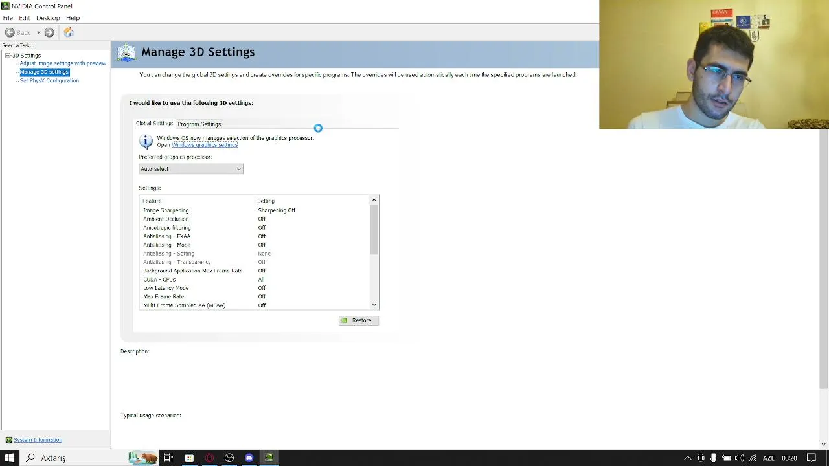Screen dimensions: 829x466
Task: Switch to the Global Settings tab
Action: click(154, 124)
